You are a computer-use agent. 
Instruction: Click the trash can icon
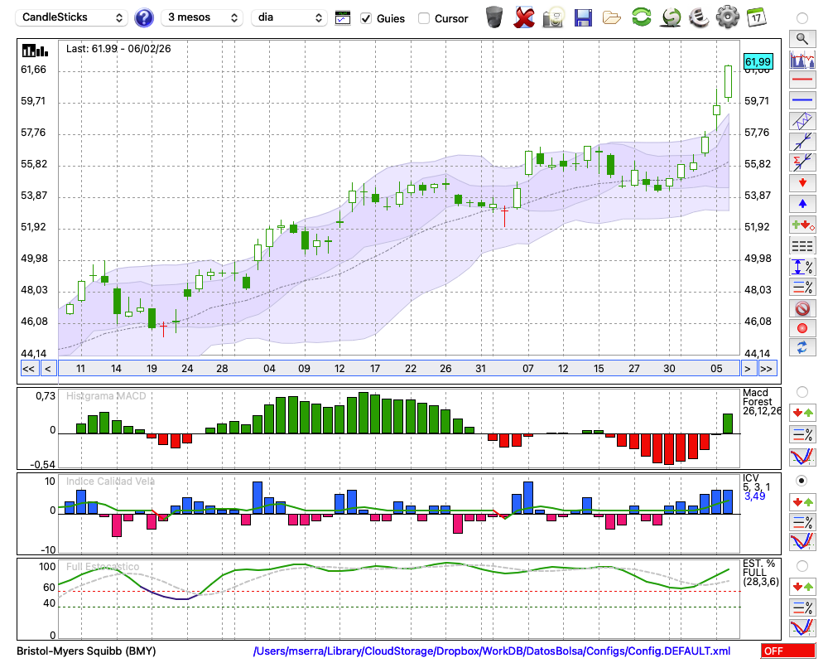494,17
